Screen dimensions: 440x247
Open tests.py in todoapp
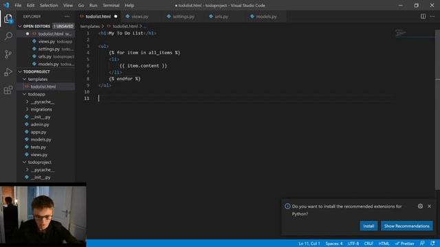pos(38,147)
